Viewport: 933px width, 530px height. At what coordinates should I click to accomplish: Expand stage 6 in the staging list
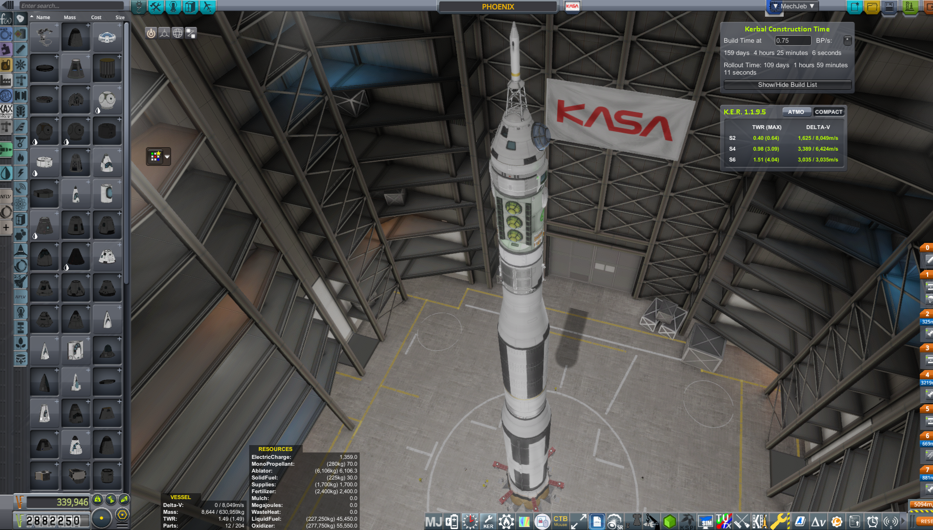927,436
